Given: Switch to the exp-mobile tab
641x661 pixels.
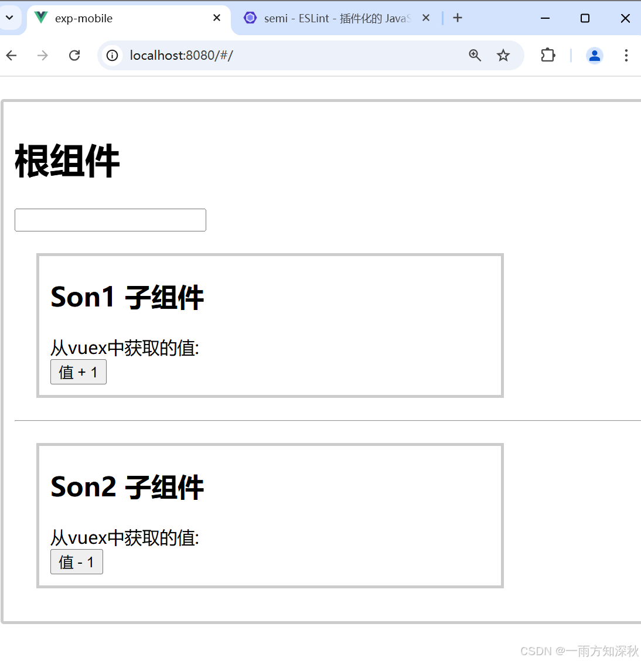Looking at the screenshot, I should pos(128,19).
